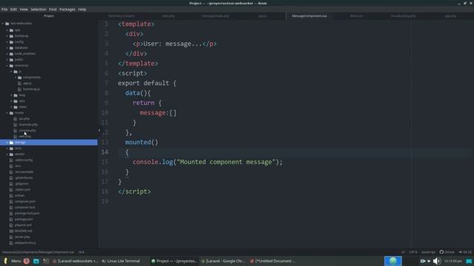Open the artisan file

coord(20,195)
